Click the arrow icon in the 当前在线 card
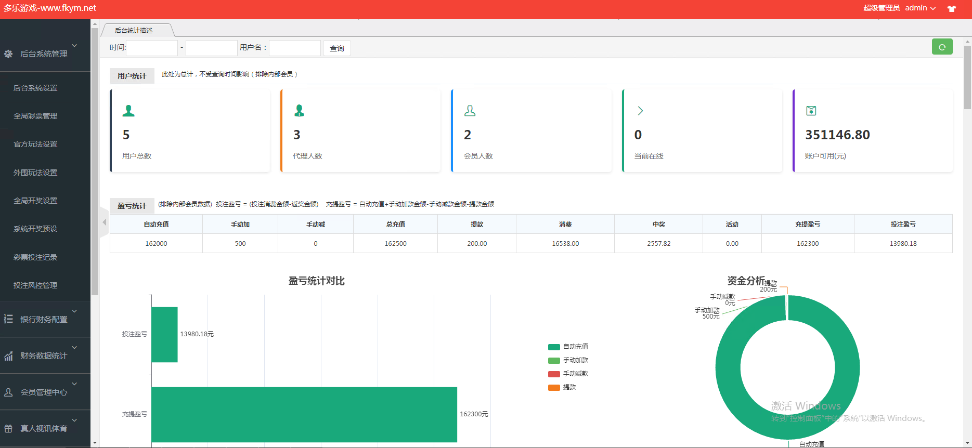The width and height of the screenshot is (972, 448). coord(640,111)
